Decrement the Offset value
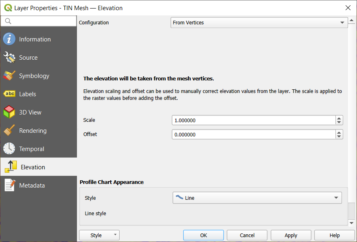The image size is (357, 242). tap(339, 136)
